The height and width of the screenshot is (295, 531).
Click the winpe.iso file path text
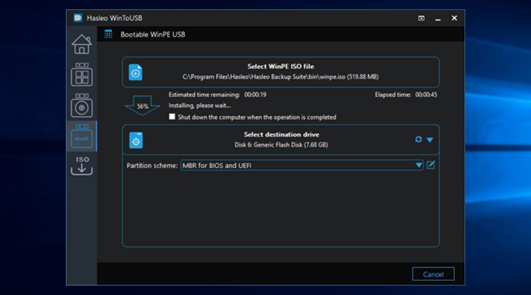click(281, 77)
